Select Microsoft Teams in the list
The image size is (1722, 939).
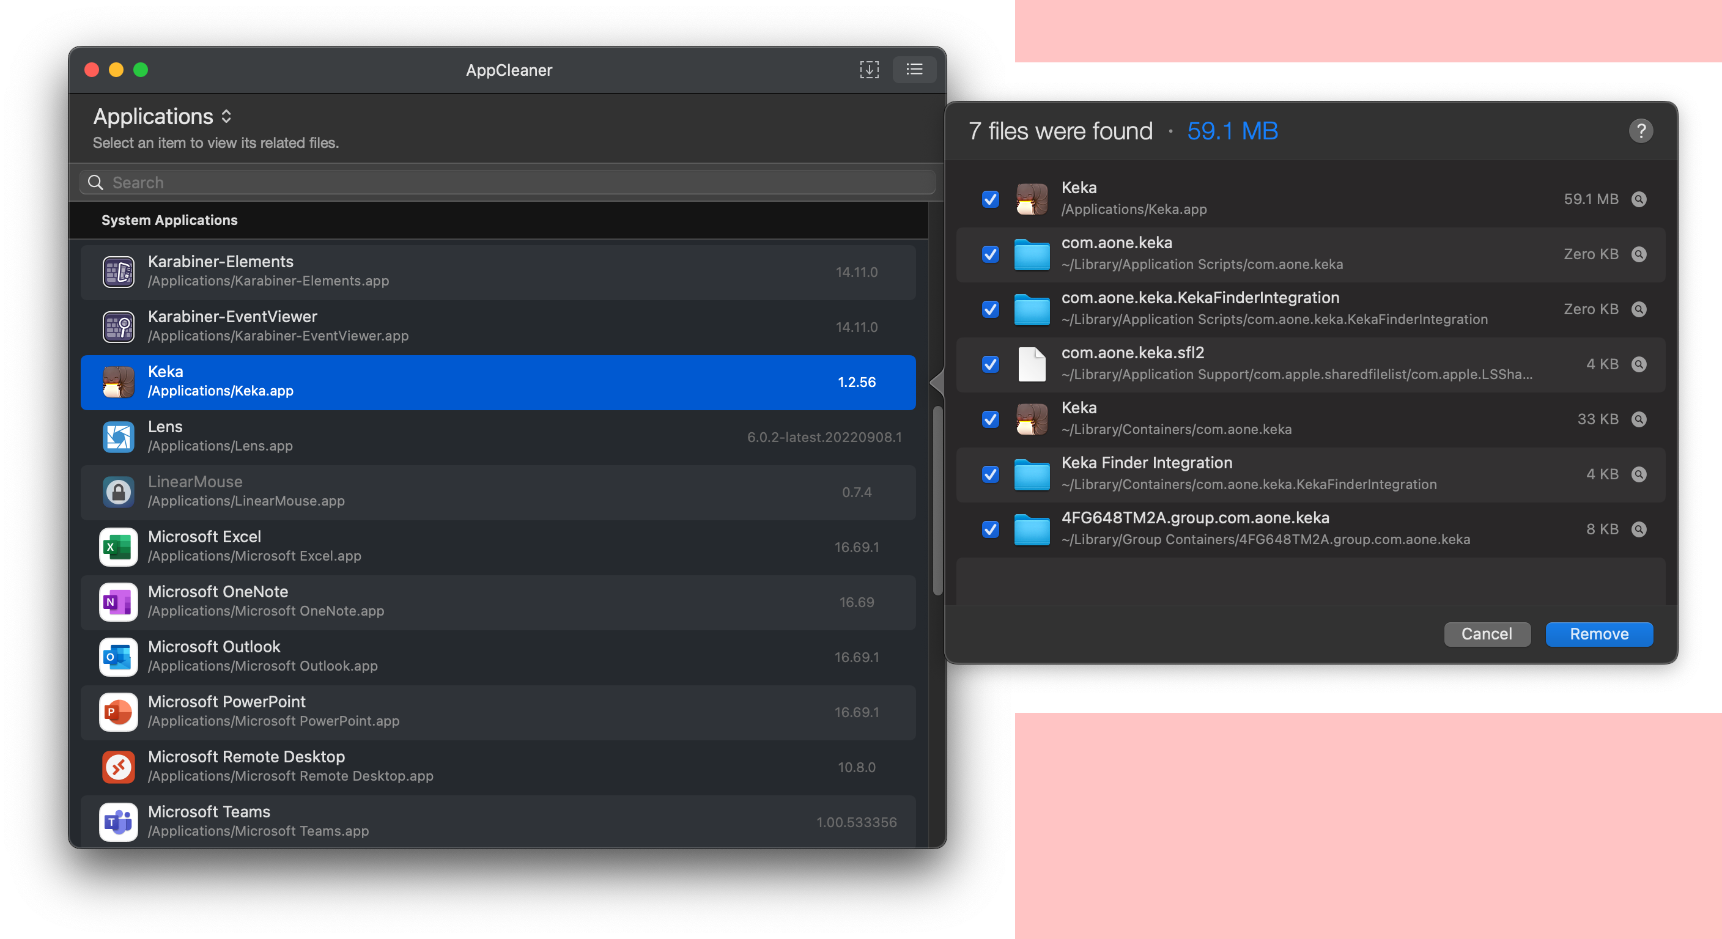497,822
